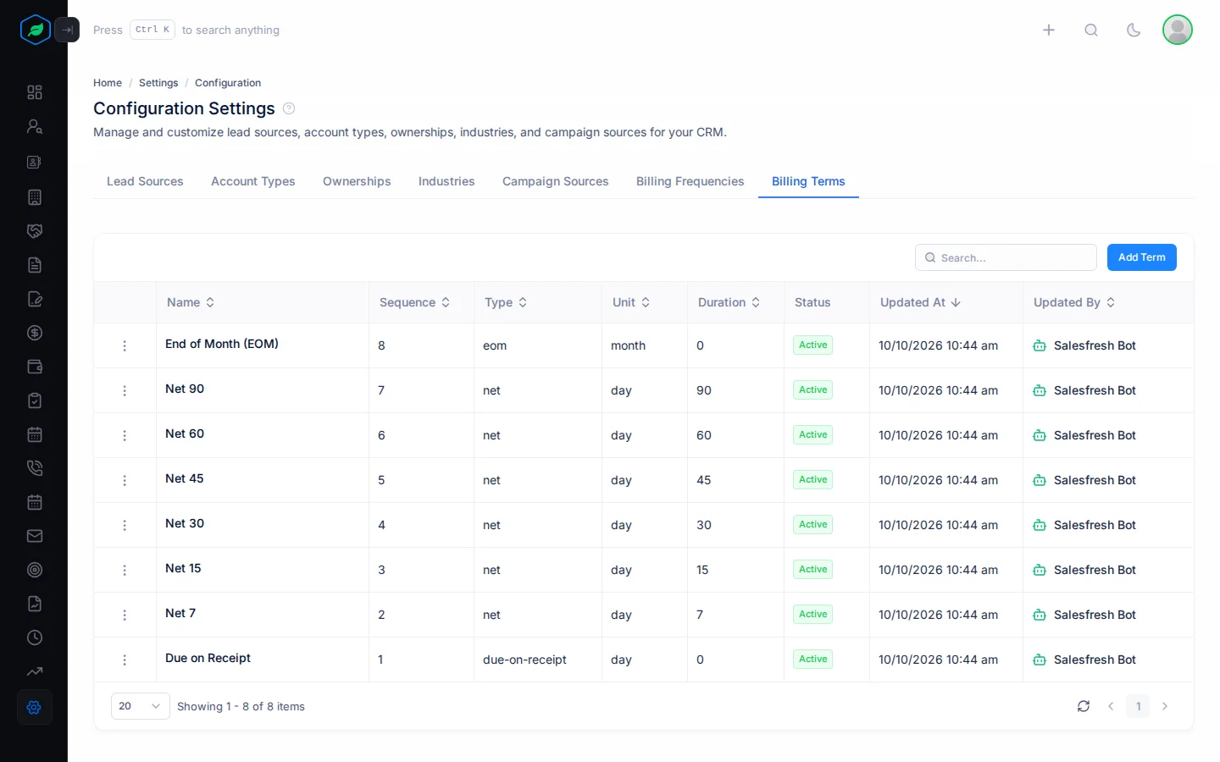This screenshot has height=762, width=1220.
Task: Open the page size dropdown showing 20
Action: click(x=141, y=706)
